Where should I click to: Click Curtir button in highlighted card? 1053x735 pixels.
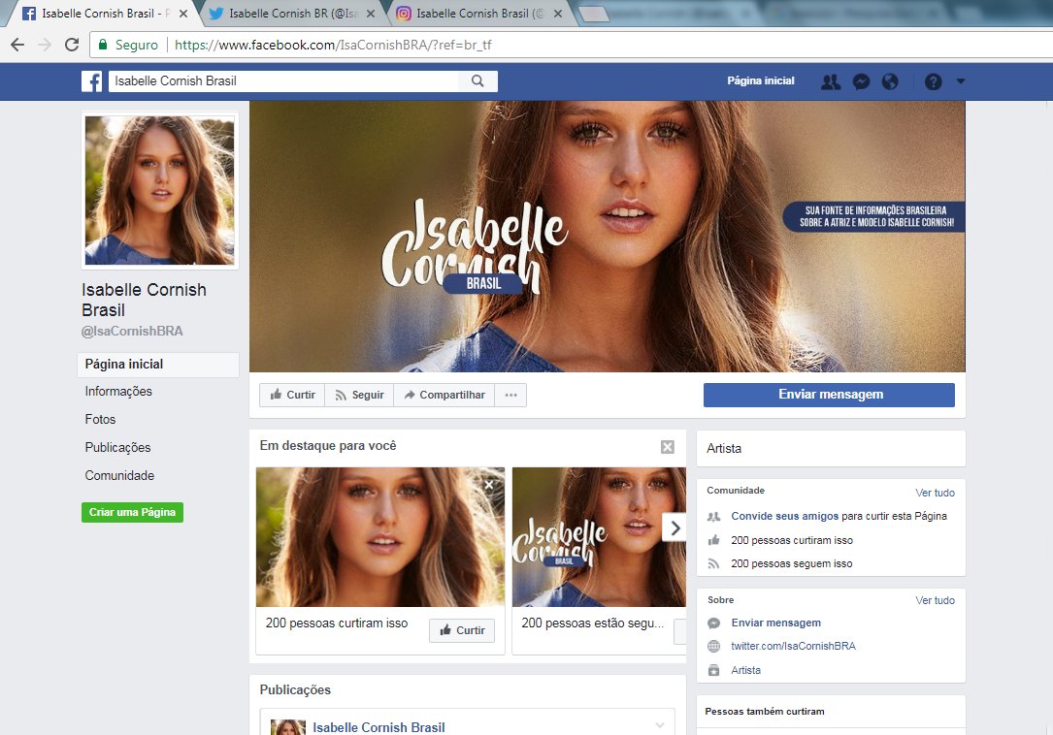point(462,630)
